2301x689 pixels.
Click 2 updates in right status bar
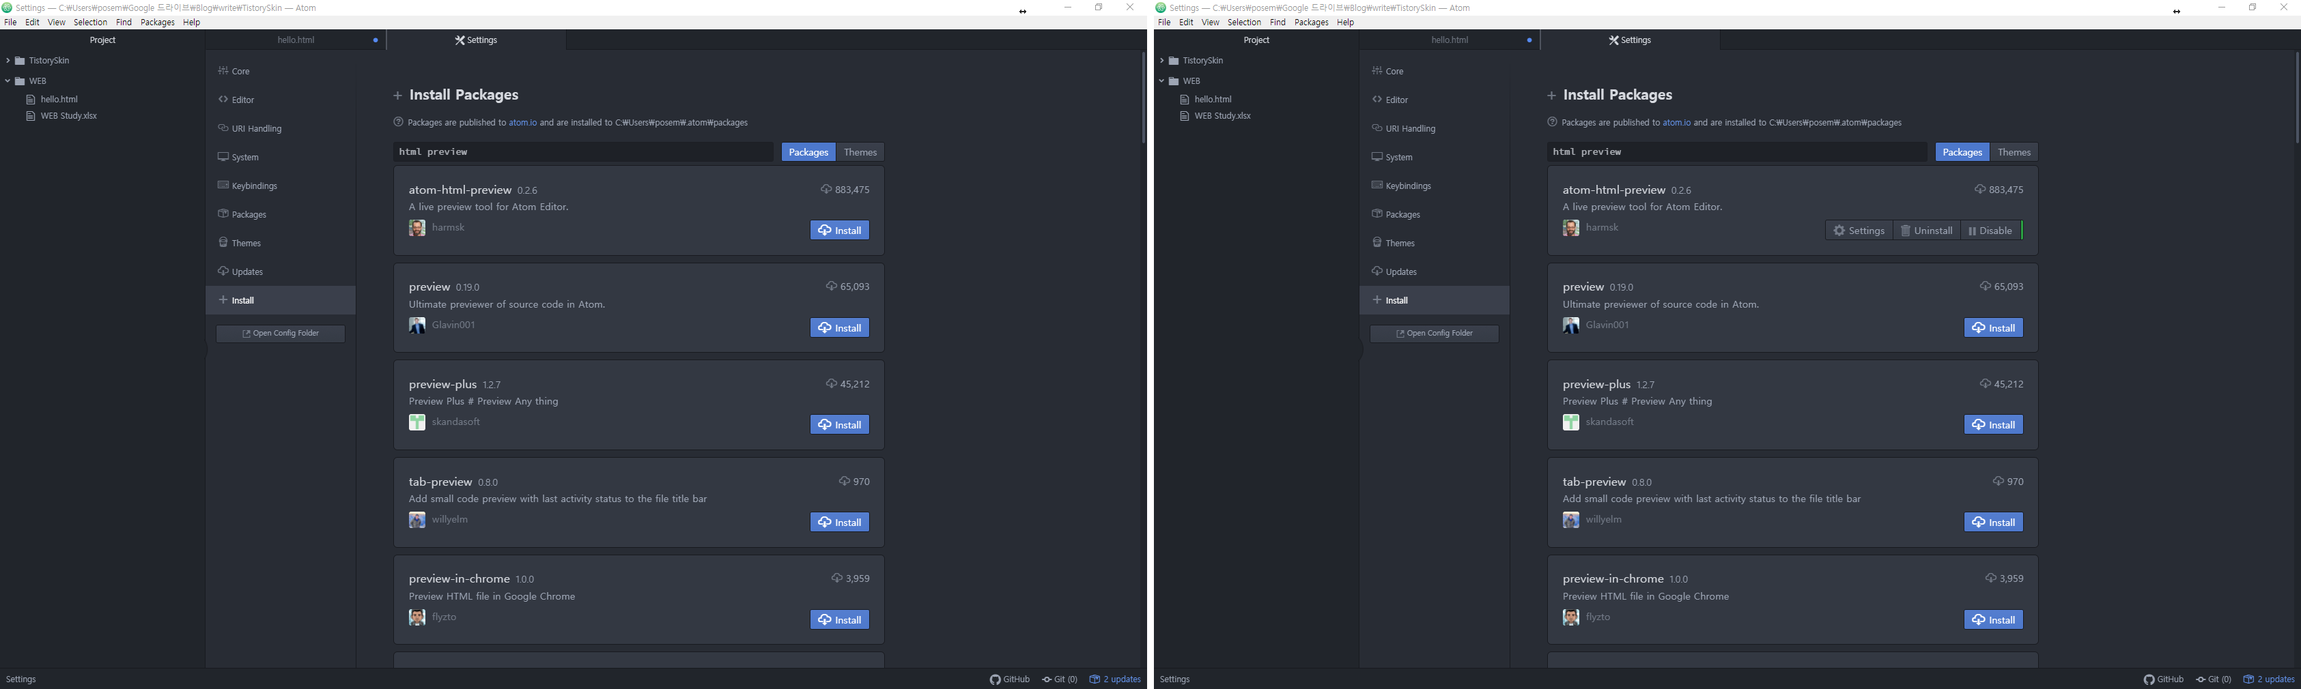(x=2270, y=679)
